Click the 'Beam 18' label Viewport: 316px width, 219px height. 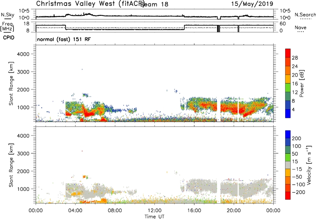[154, 4]
